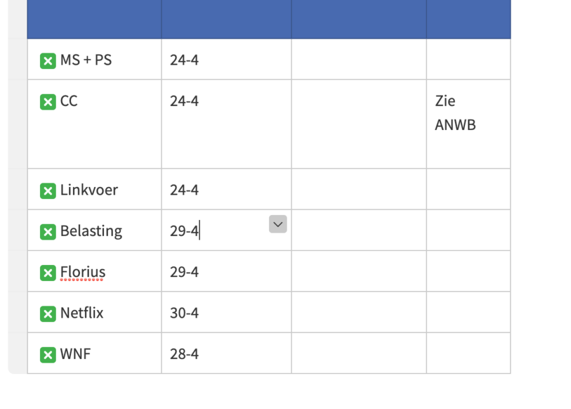Click the empty cell right of Netflix 30-4
This screenshot has width=571, height=409.
[358, 313]
